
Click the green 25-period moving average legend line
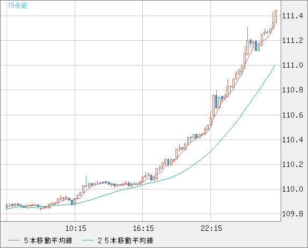pos(87,240)
